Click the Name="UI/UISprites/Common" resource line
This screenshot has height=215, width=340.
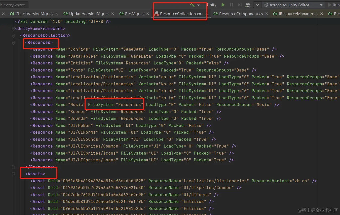[x=133, y=146]
